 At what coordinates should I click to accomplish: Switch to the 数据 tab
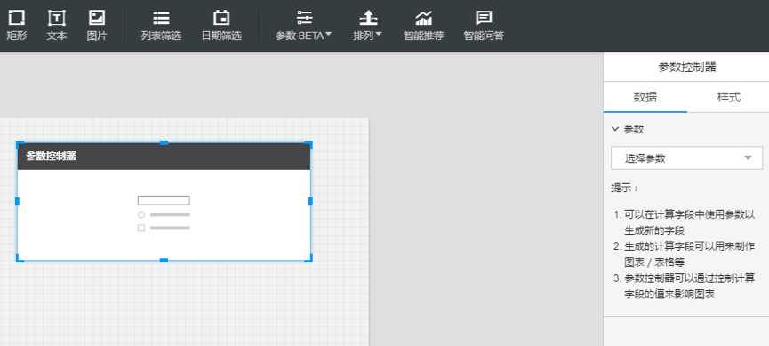click(645, 97)
